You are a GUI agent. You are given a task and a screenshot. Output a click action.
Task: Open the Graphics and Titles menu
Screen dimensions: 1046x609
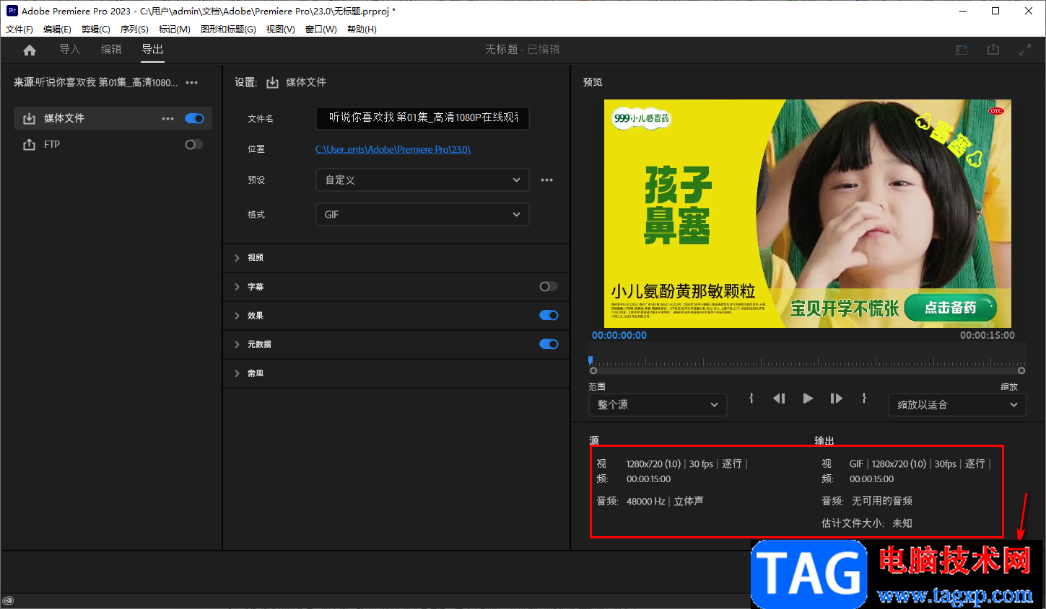[x=228, y=30]
